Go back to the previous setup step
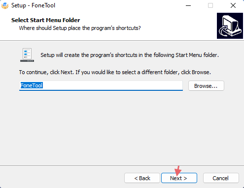The height and width of the screenshot is (188, 244). 142,178
